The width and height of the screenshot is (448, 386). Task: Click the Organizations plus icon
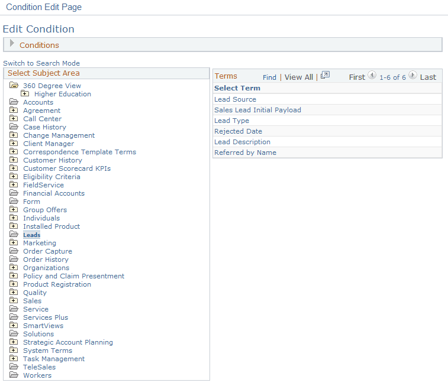[14, 267]
